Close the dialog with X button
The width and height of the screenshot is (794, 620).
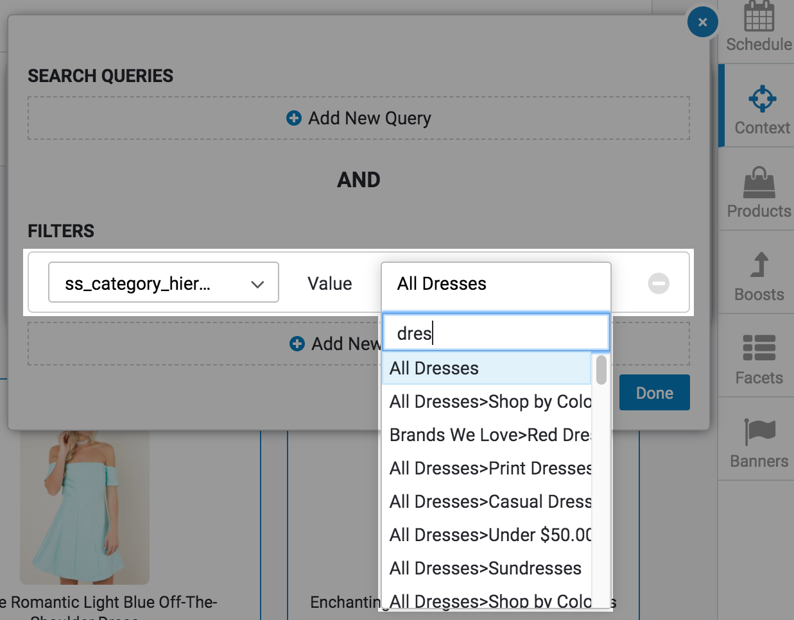(x=702, y=22)
